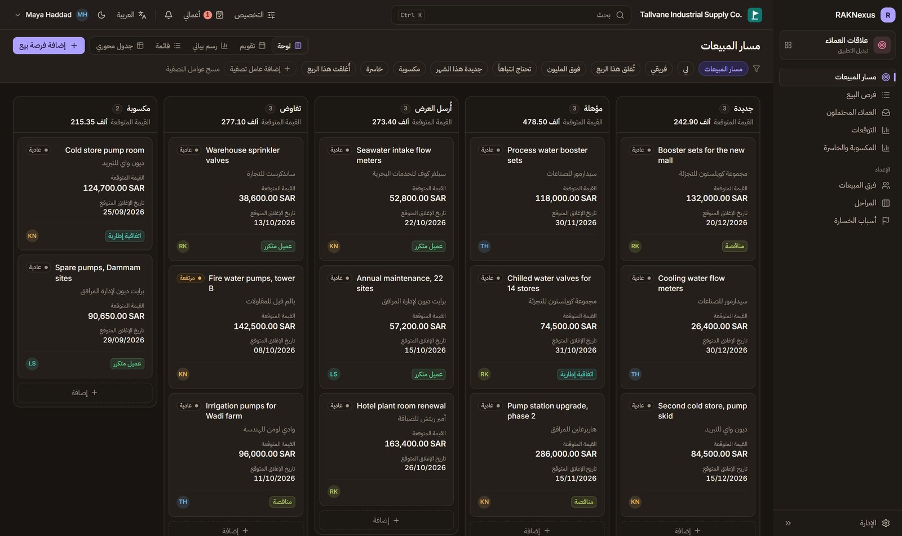Click إضافة فرصة بيع button
Image resolution: width=902 pixels, height=536 pixels.
pos(49,46)
